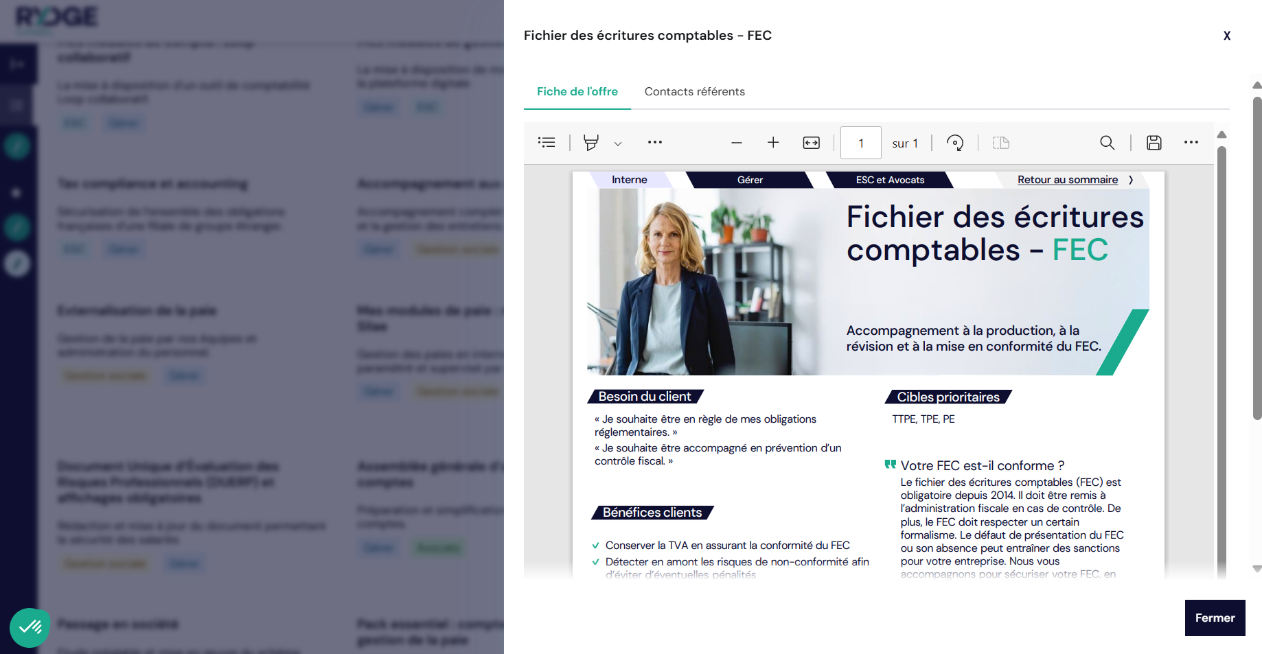This screenshot has width=1262, height=654.
Task: Rotate the PDF page
Action: coord(955,143)
